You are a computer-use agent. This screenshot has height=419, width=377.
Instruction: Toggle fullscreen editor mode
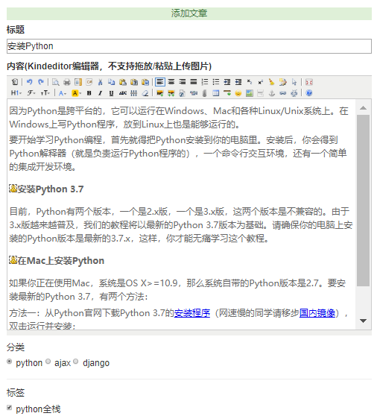point(309,82)
